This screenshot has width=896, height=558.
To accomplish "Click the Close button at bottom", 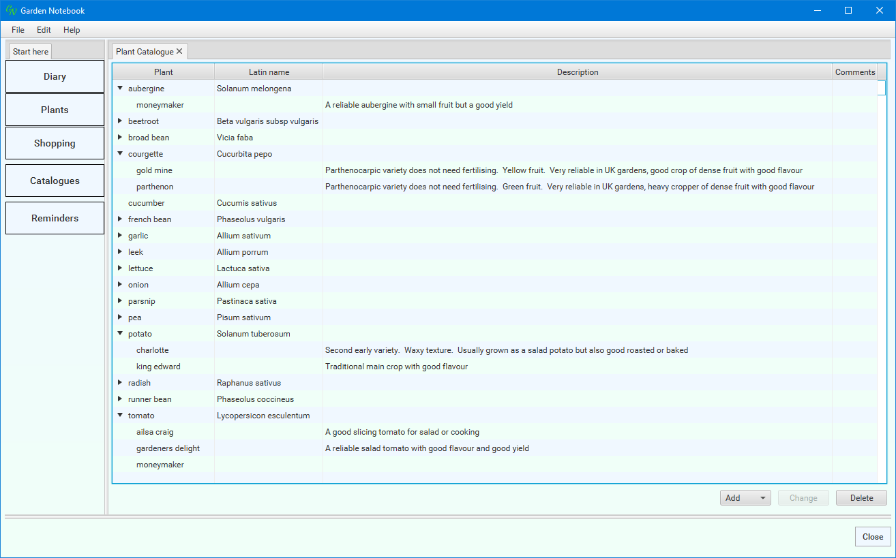I will [x=872, y=537].
